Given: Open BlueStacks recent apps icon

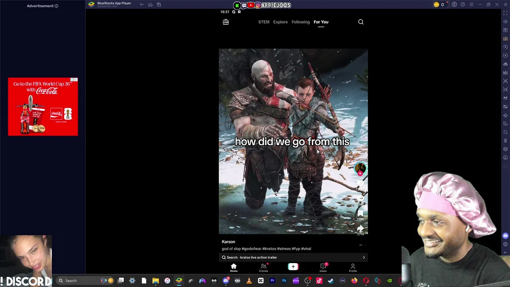Looking at the screenshot, I should coord(159,4).
